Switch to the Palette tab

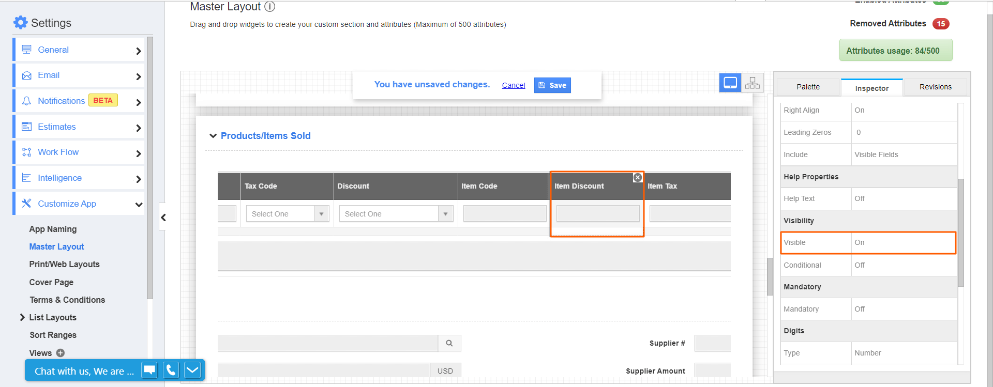click(x=808, y=87)
